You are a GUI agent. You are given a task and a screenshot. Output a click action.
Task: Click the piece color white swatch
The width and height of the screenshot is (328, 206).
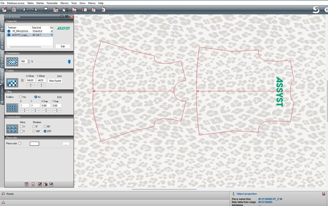pos(35,144)
